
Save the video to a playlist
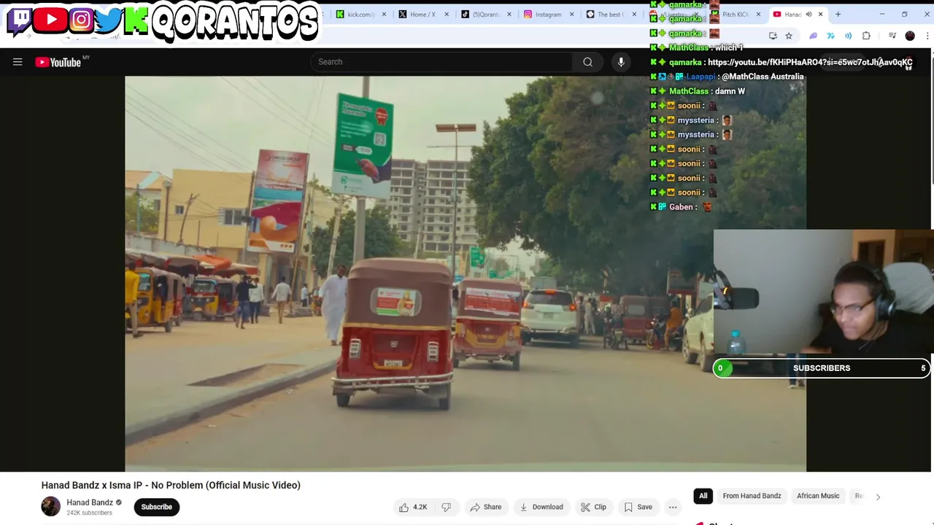638,507
